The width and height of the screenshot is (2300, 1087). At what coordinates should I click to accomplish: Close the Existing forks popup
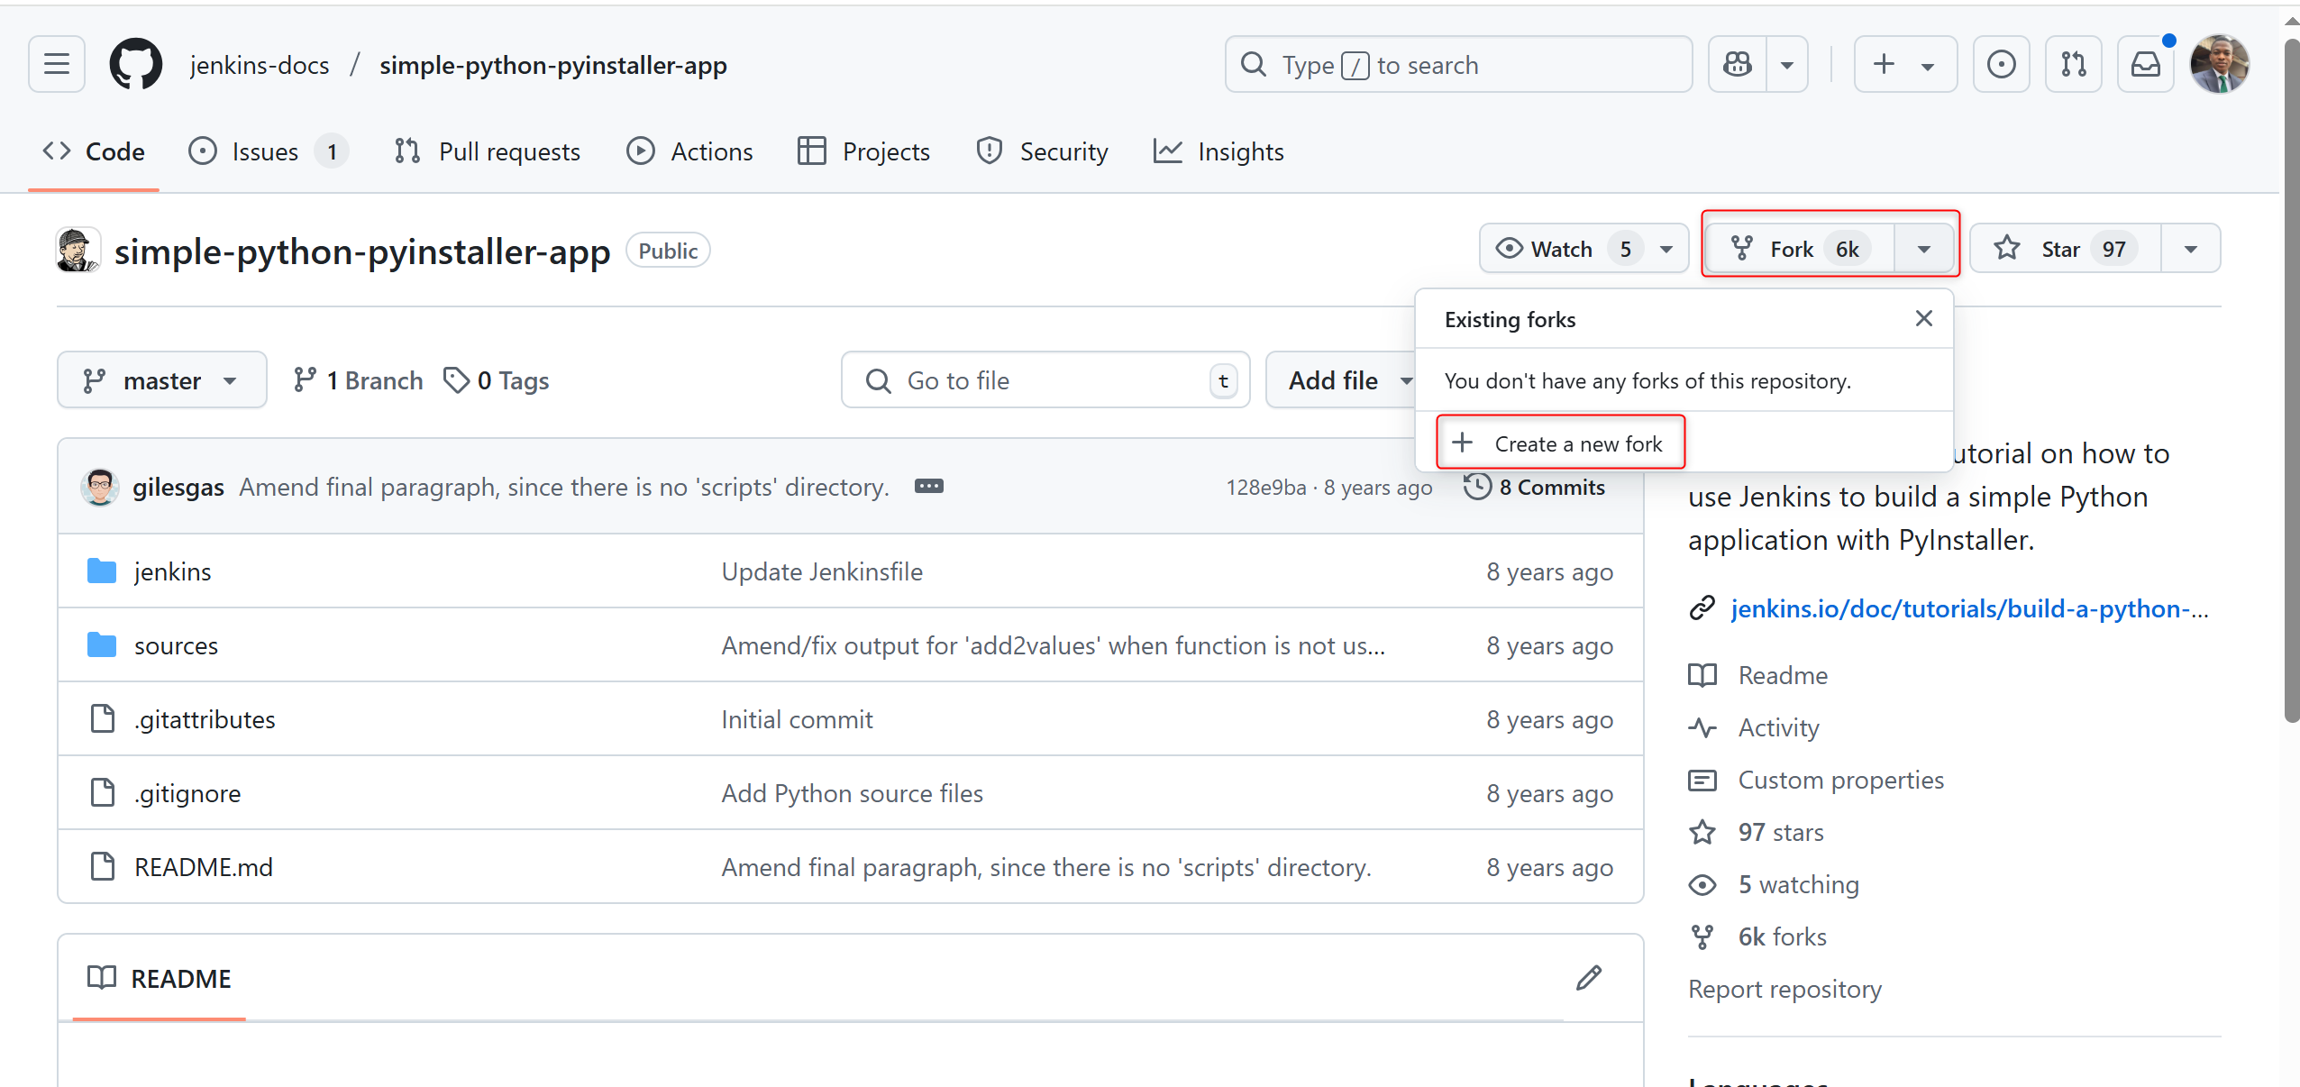1924,318
